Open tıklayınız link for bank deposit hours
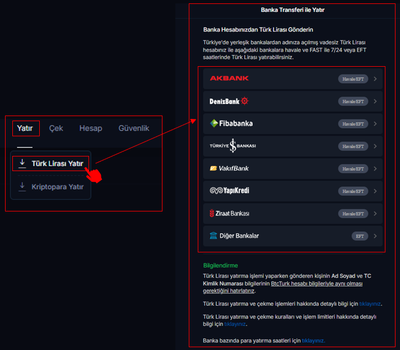The image size is (400, 350). [313, 340]
